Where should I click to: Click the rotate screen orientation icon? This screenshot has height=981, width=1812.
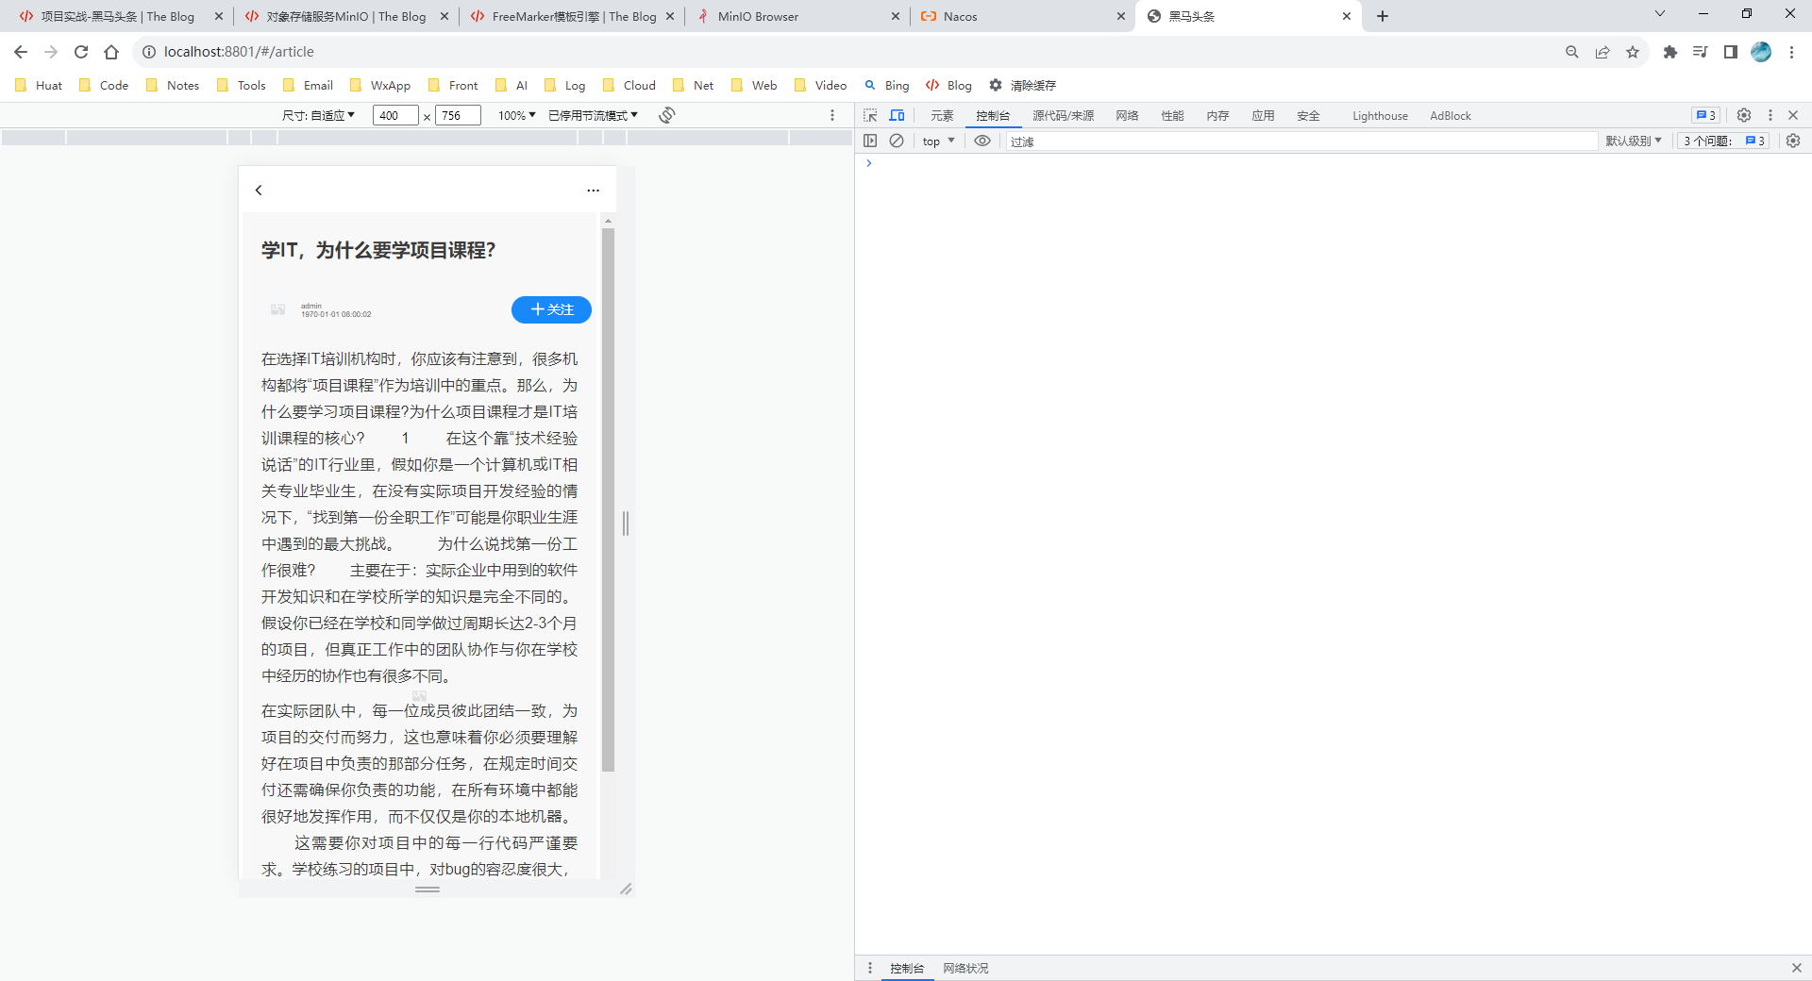pos(667,115)
